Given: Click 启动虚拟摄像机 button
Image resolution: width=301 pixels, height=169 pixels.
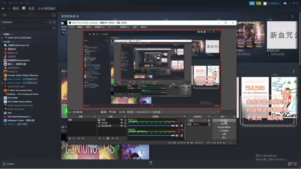Looking at the screenshot, I should click(224, 127).
